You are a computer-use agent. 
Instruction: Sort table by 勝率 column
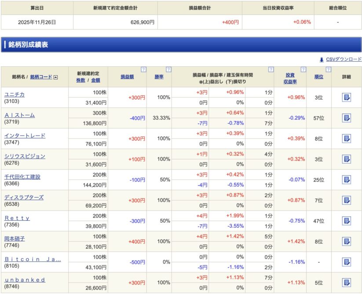point(159,77)
